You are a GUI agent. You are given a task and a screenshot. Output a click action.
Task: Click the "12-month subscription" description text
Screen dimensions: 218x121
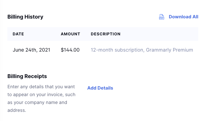(117, 50)
